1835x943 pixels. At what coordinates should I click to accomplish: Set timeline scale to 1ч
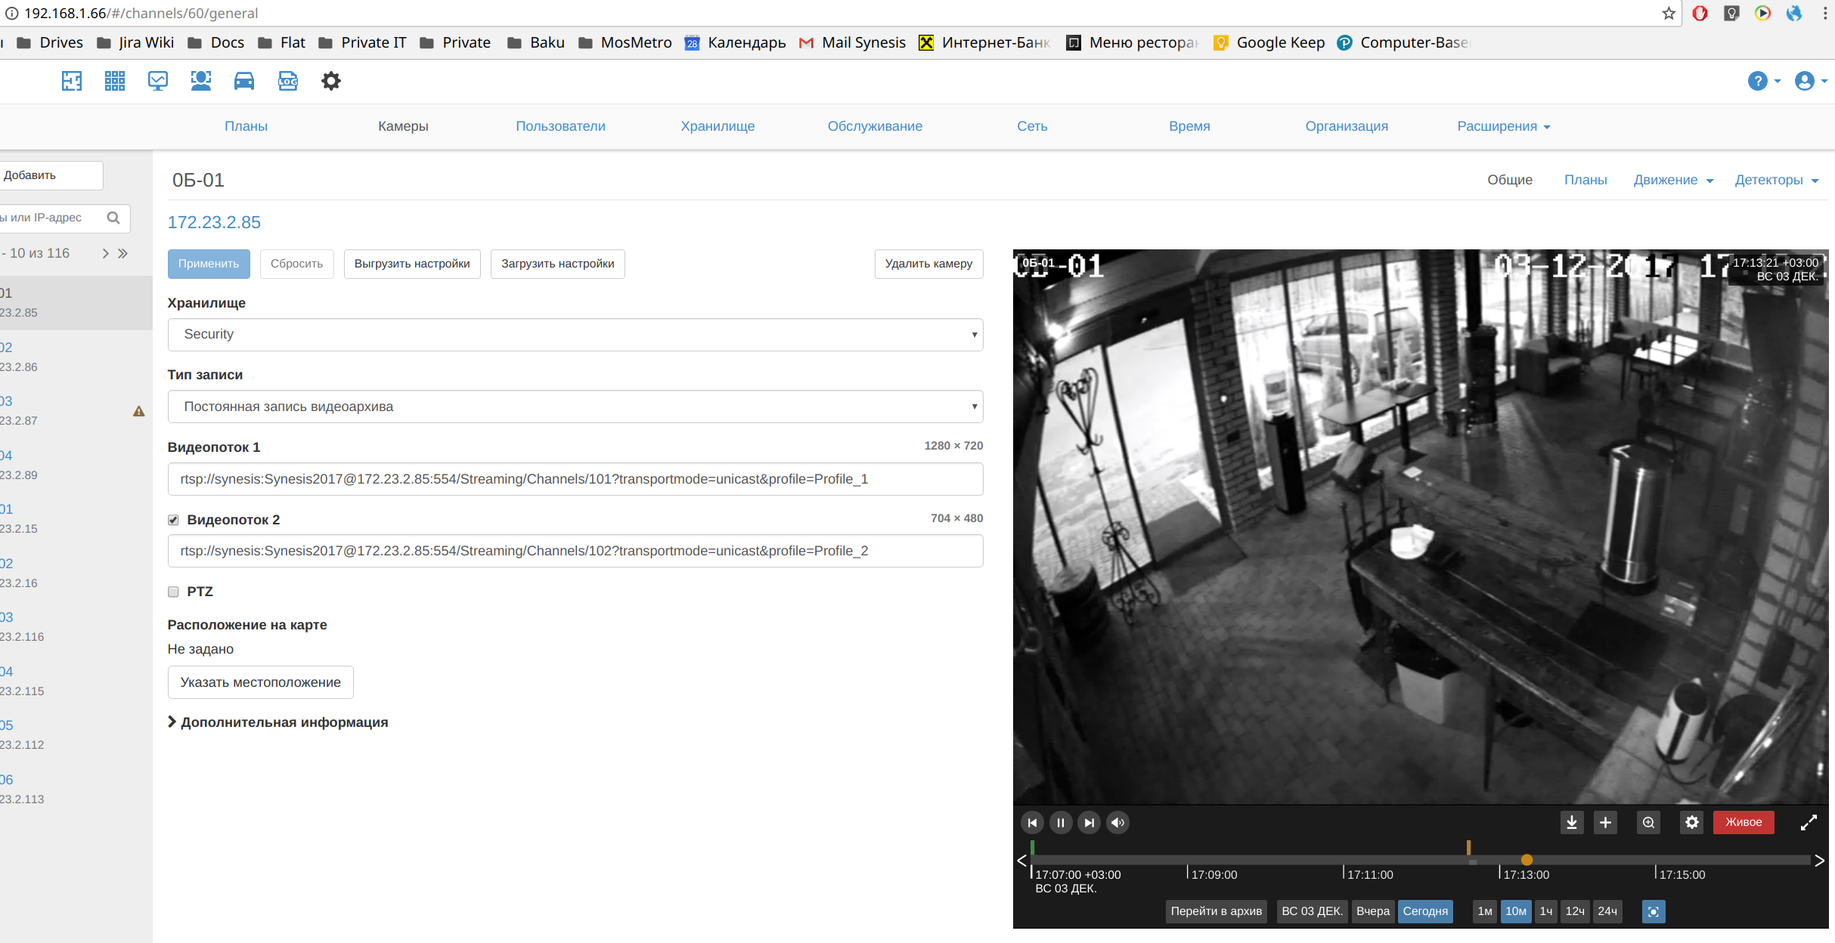(1545, 911)
